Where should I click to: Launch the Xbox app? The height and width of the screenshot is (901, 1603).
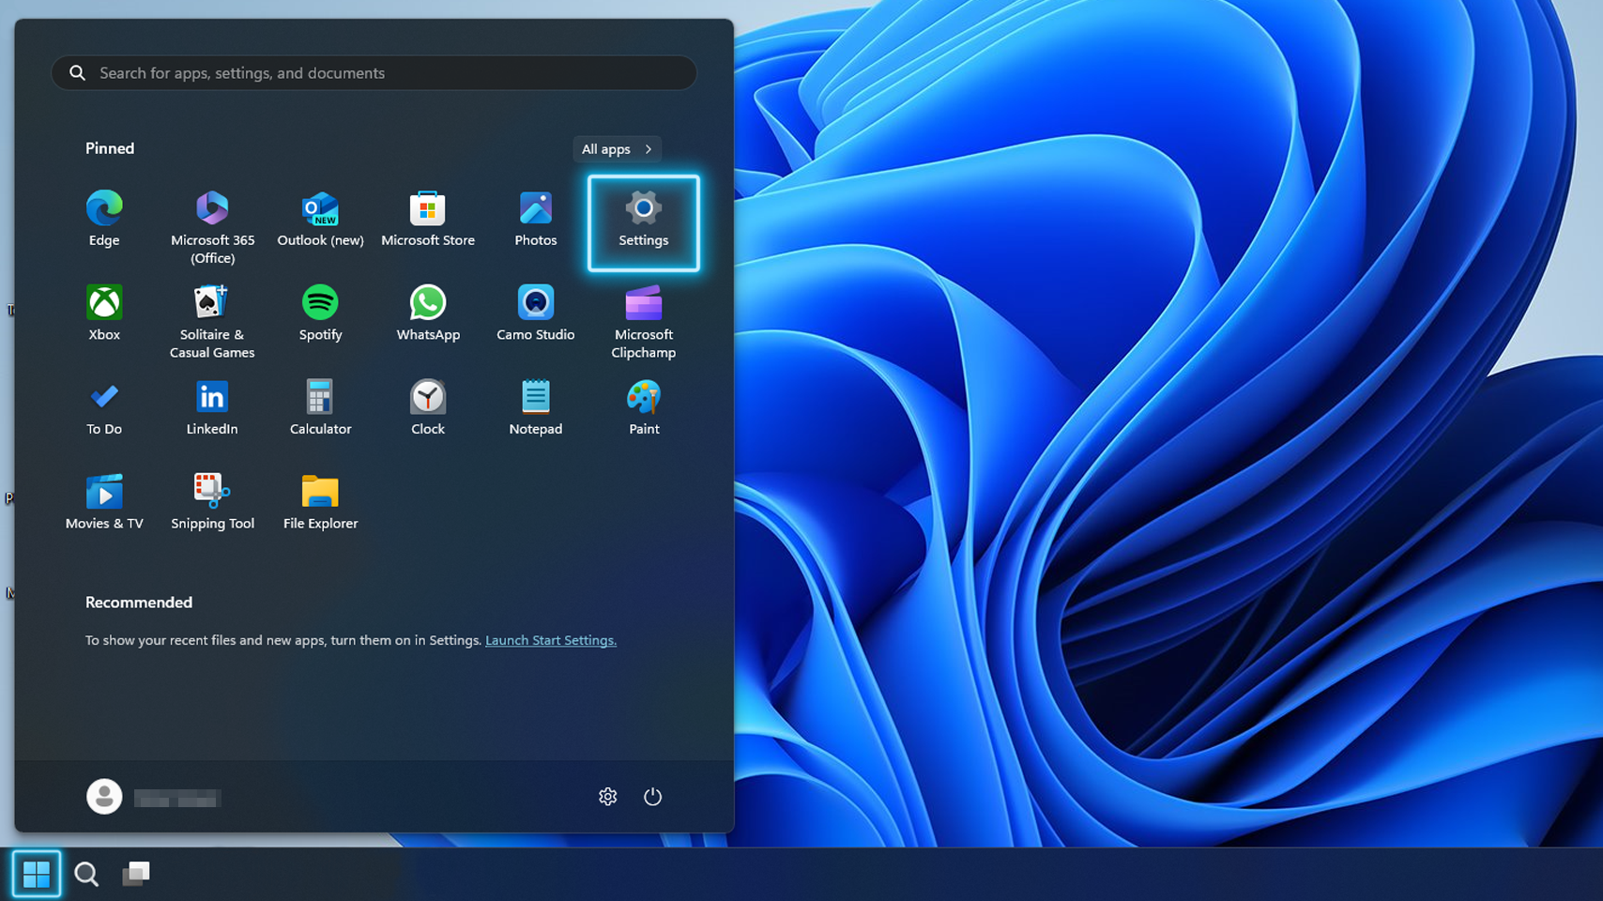tap(104, 313)
